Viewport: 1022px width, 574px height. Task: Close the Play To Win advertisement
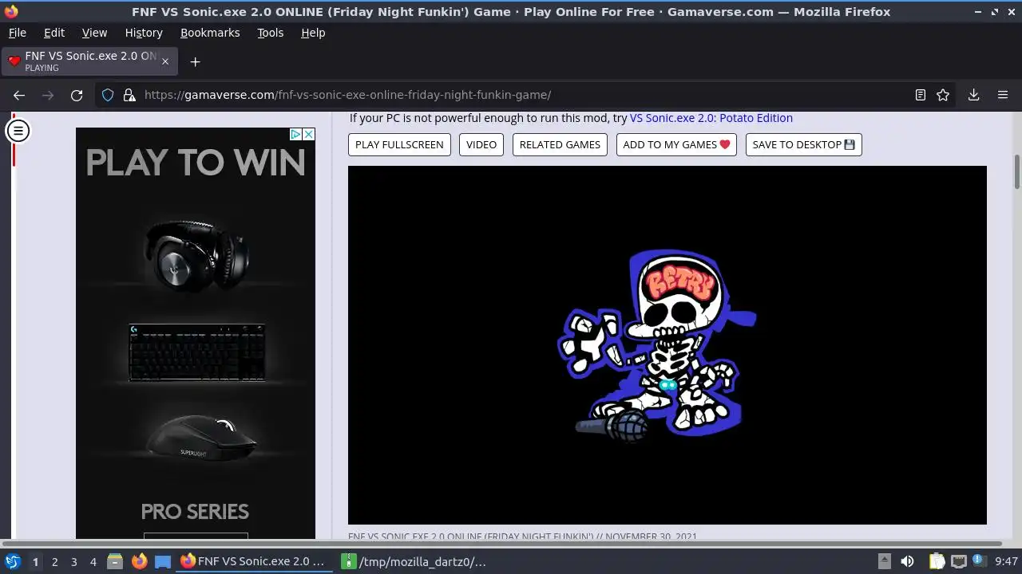click(308, 134)
